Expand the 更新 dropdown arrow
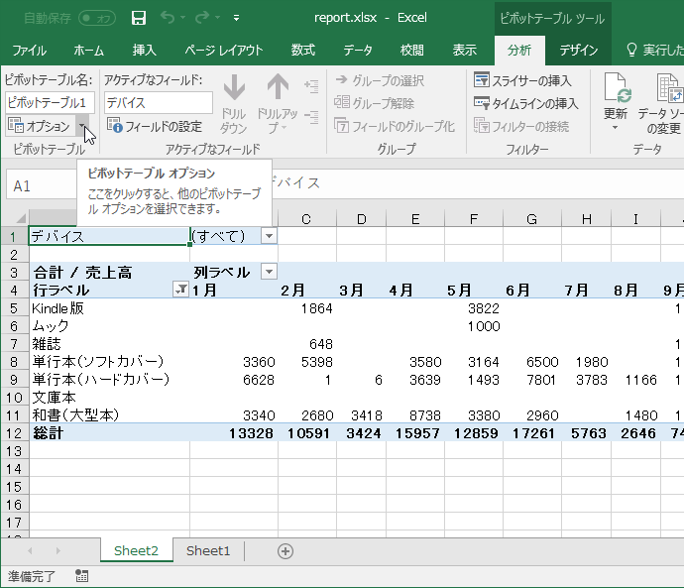The height and width of the screenshot is (588, 684). pos(615,128)
